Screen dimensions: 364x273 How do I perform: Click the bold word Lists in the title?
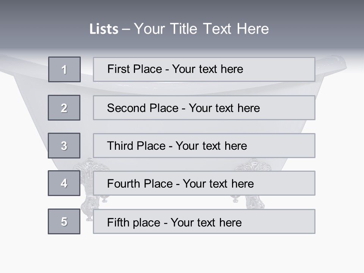[x=104, y=29]
